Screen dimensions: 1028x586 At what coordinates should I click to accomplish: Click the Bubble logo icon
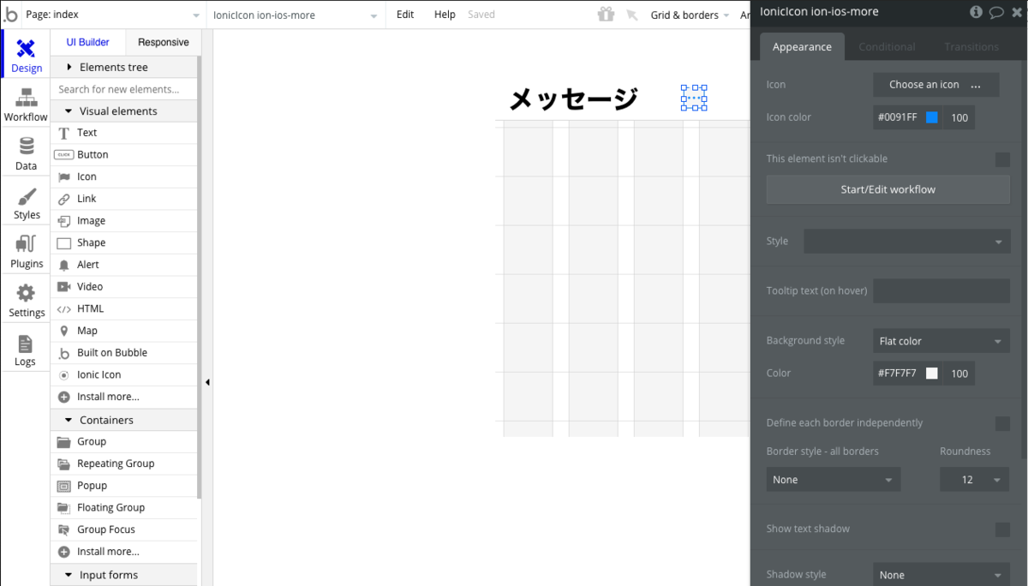(x=10, y=15)
